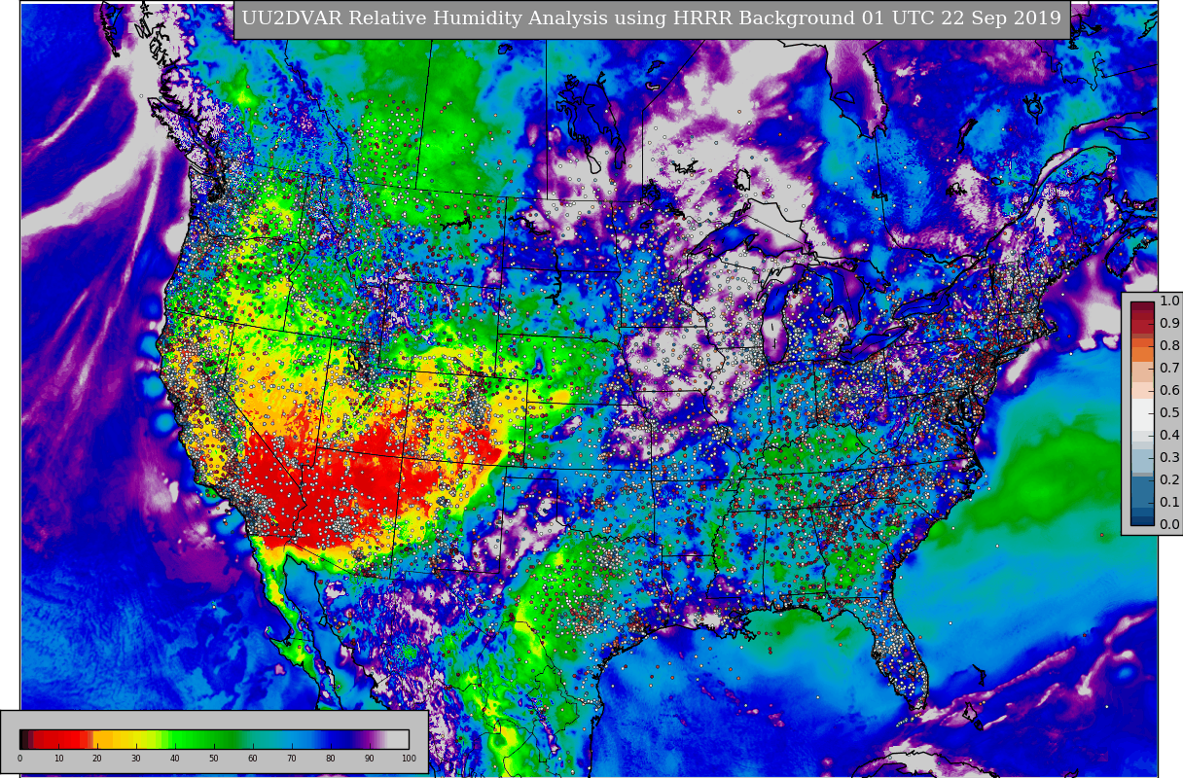This screenshot has width=1183, height=778.
Task: Click the 0.7 label on vertical colorbar
Action: (x=1169, y=369)
